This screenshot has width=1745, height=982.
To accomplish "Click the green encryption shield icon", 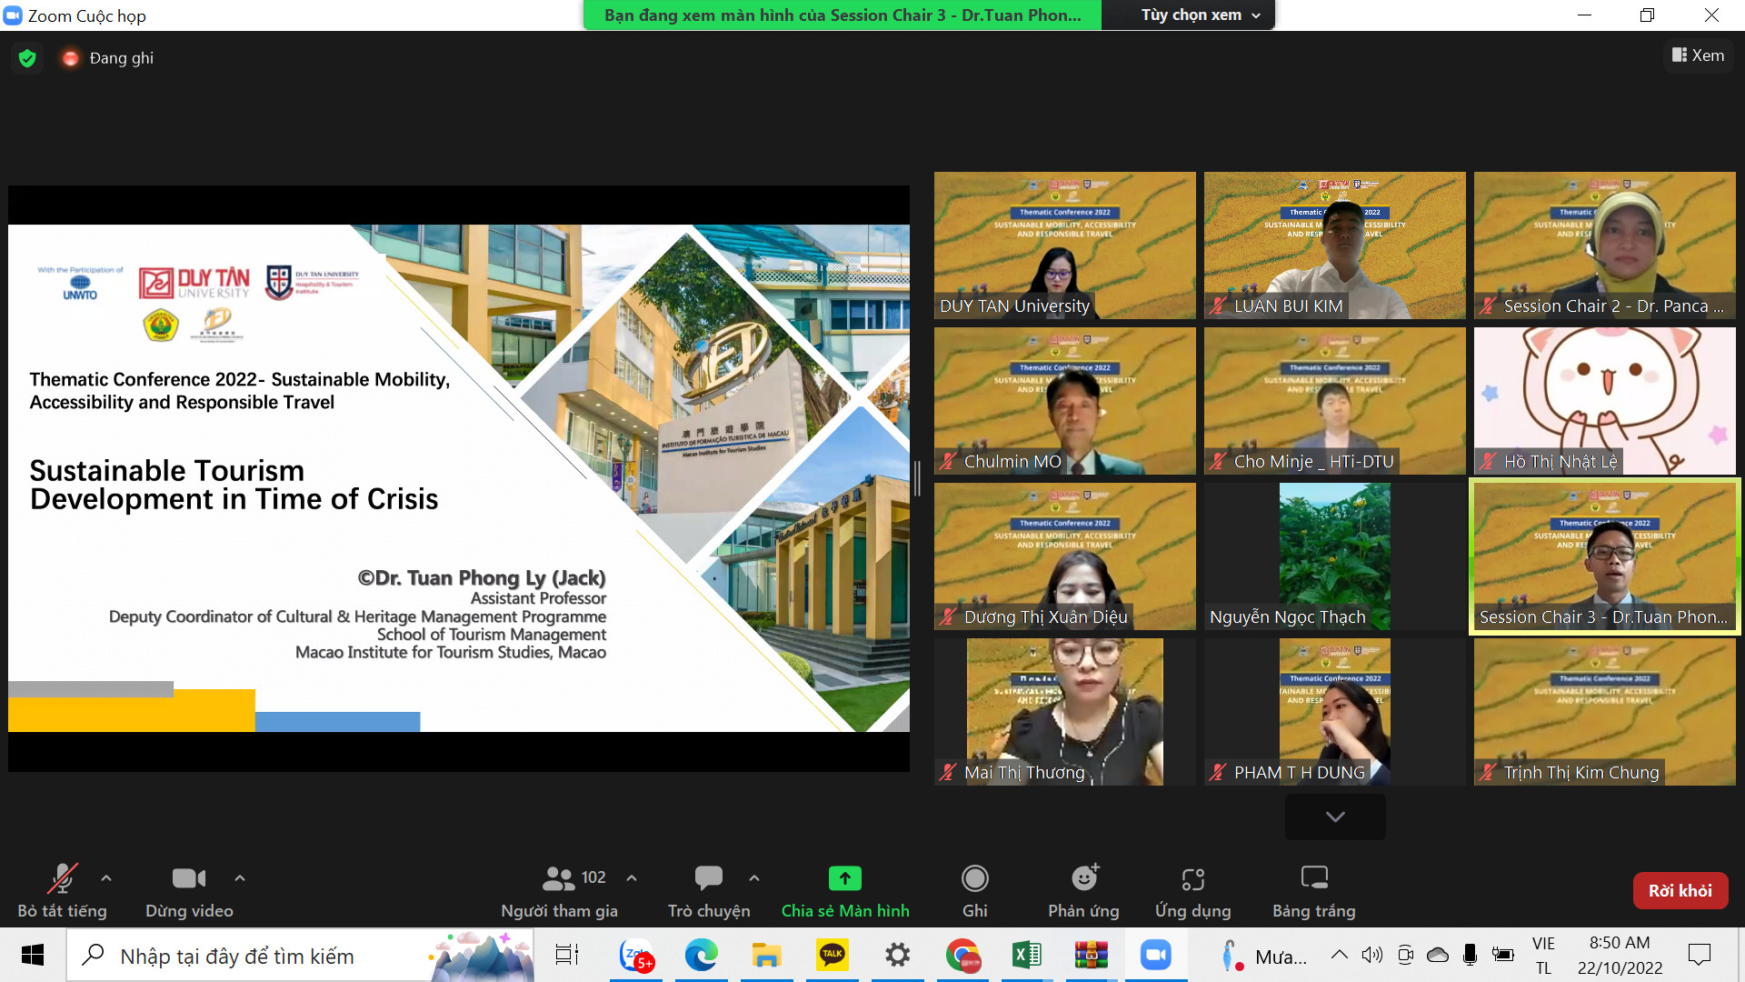I will 27,58.
